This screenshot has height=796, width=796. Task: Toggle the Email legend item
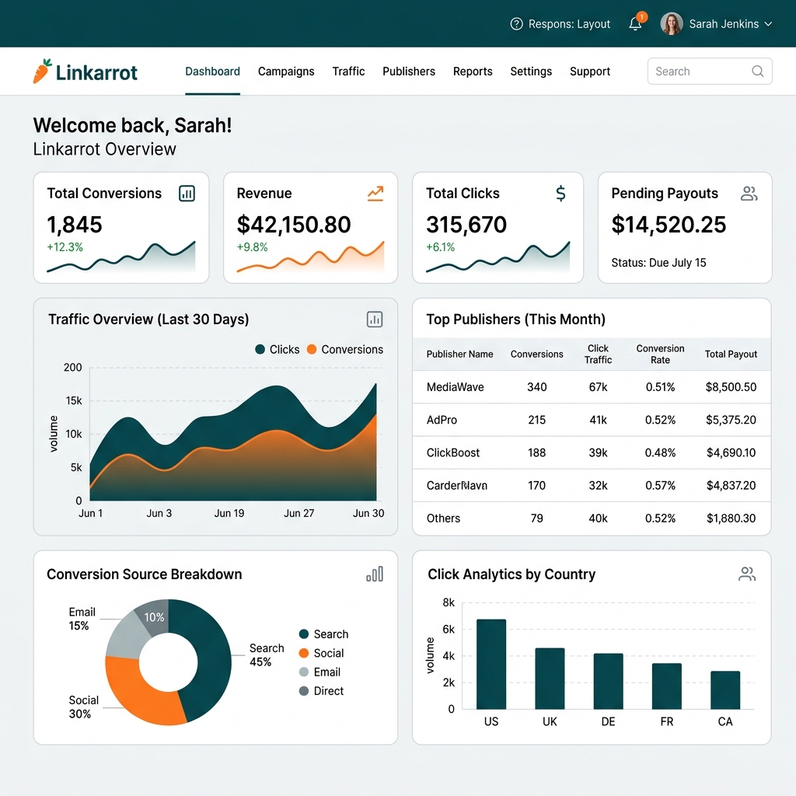coord(319,672)
